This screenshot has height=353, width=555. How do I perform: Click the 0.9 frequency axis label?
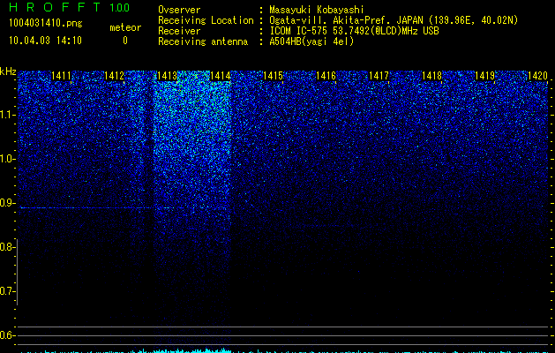[x=8, y=203]
